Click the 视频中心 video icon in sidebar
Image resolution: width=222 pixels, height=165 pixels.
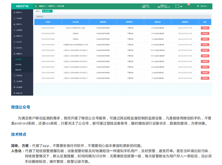[15, 24]
